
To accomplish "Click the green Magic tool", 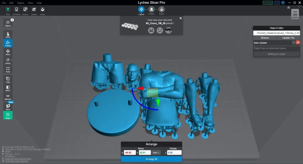I will pyautogui.click(x=8, y=115).
